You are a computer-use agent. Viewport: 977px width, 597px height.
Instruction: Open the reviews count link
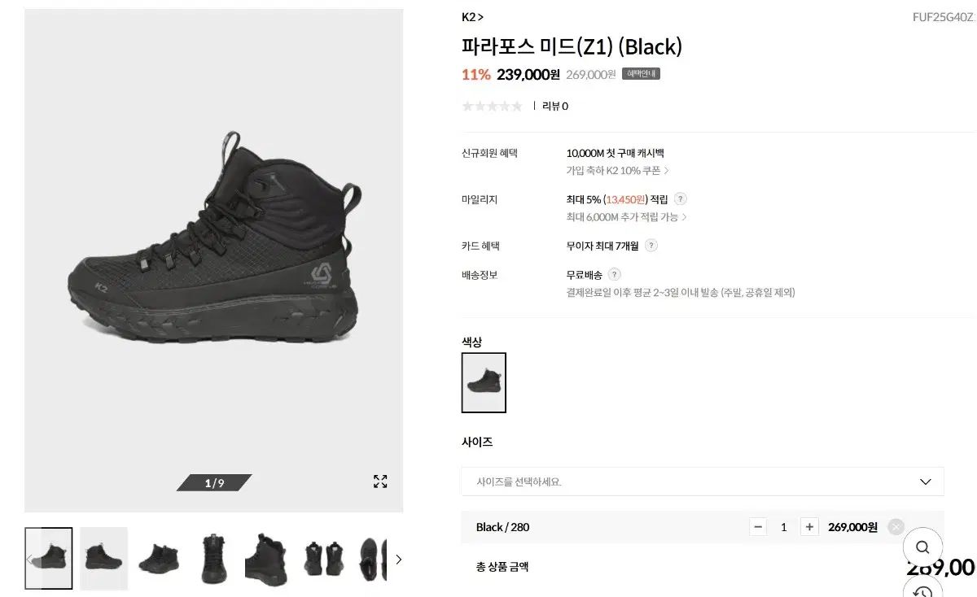555,106
